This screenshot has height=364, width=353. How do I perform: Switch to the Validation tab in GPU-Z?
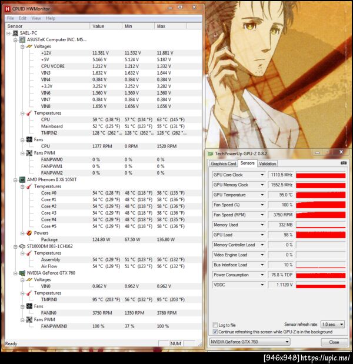[268, 163]
